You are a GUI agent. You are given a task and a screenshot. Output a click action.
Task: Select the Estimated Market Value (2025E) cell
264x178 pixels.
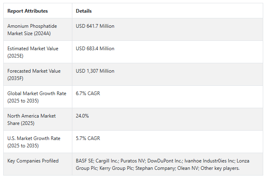pos(33,52)
